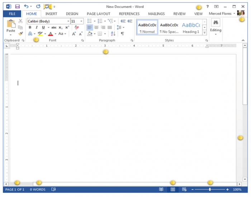This screenshot has width=251, height=197.
Task: Click the Copy icon in Clipboard group
Action: pos(20,27)
